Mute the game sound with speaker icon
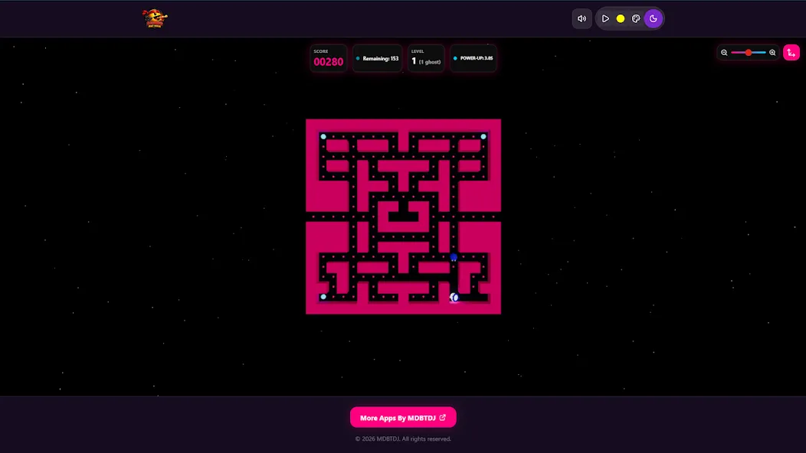 pos(582,18)
